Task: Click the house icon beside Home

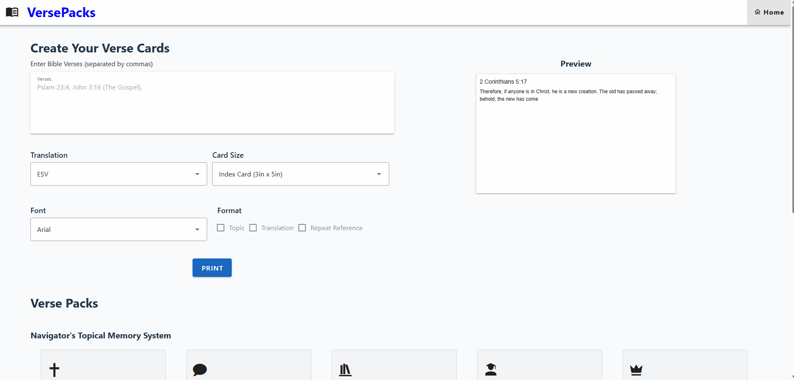Action: coord(757,12)
